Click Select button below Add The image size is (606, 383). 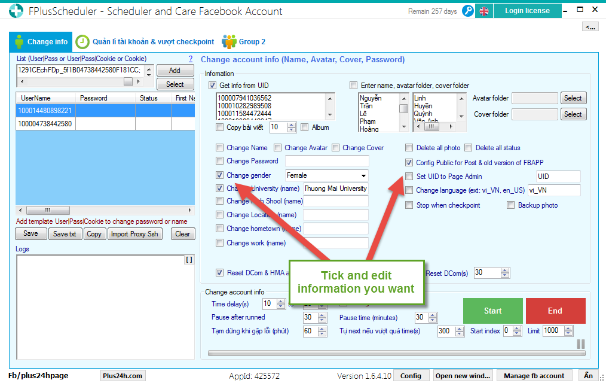pos(175,84)
